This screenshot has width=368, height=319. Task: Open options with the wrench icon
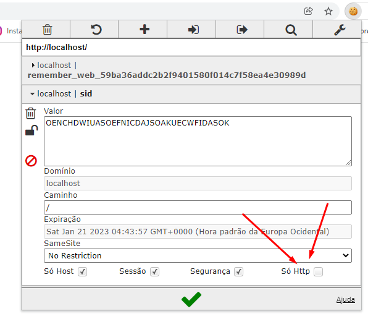[340, 30]
